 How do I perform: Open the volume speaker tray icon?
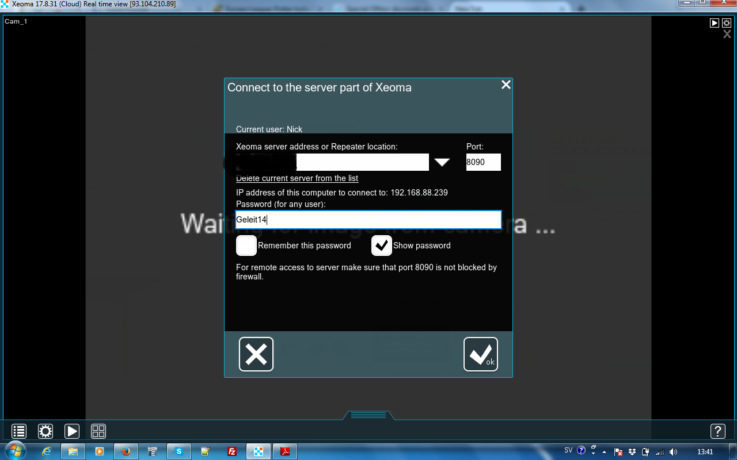click(x=674, y=452)
